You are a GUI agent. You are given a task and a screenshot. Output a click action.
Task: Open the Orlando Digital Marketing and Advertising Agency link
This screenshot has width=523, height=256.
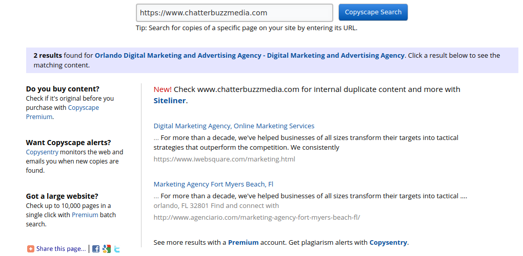[x=250, y=56]
